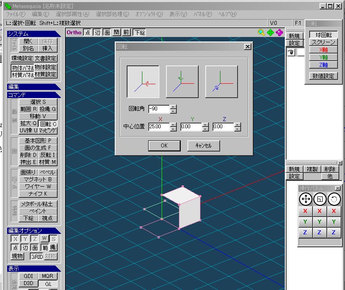Decrease center Y value spinner
The width and height of the screenshot is (345, 290).
205,129
